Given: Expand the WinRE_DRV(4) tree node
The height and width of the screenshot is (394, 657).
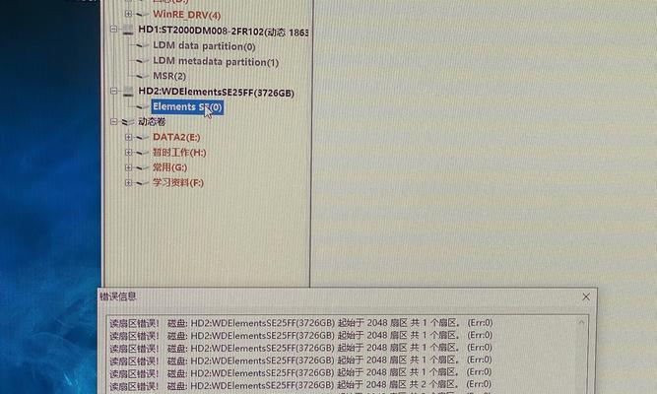Looking at the screenshot, I should (x=129, y=14).
